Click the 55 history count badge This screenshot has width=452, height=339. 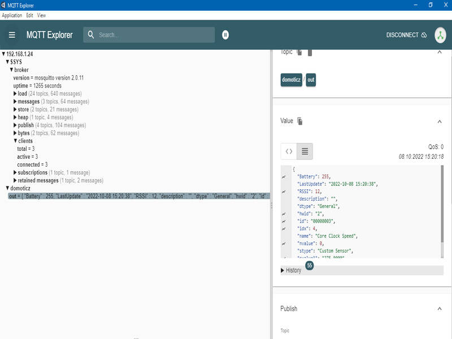point(309,266)
